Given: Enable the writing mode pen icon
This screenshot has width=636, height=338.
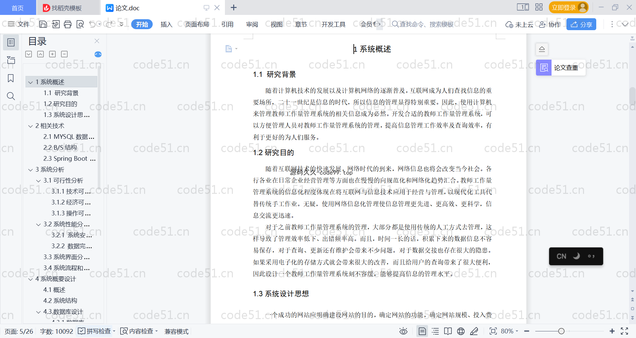Looking at the screenshot, I should click(474, 331).
